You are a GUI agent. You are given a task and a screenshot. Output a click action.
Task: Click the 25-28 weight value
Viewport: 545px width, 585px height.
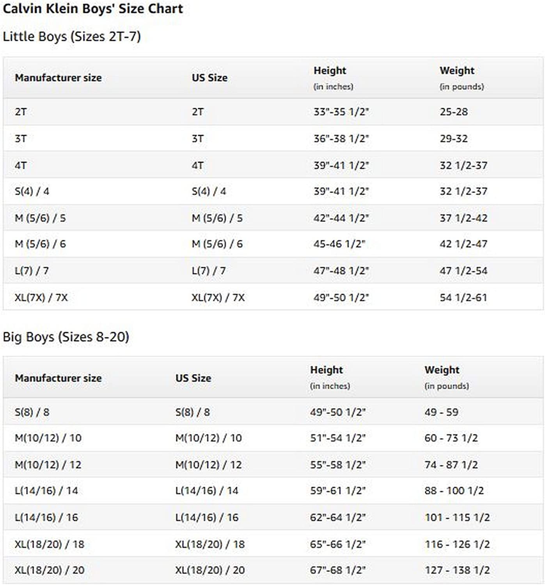click(x=454, y=112)
